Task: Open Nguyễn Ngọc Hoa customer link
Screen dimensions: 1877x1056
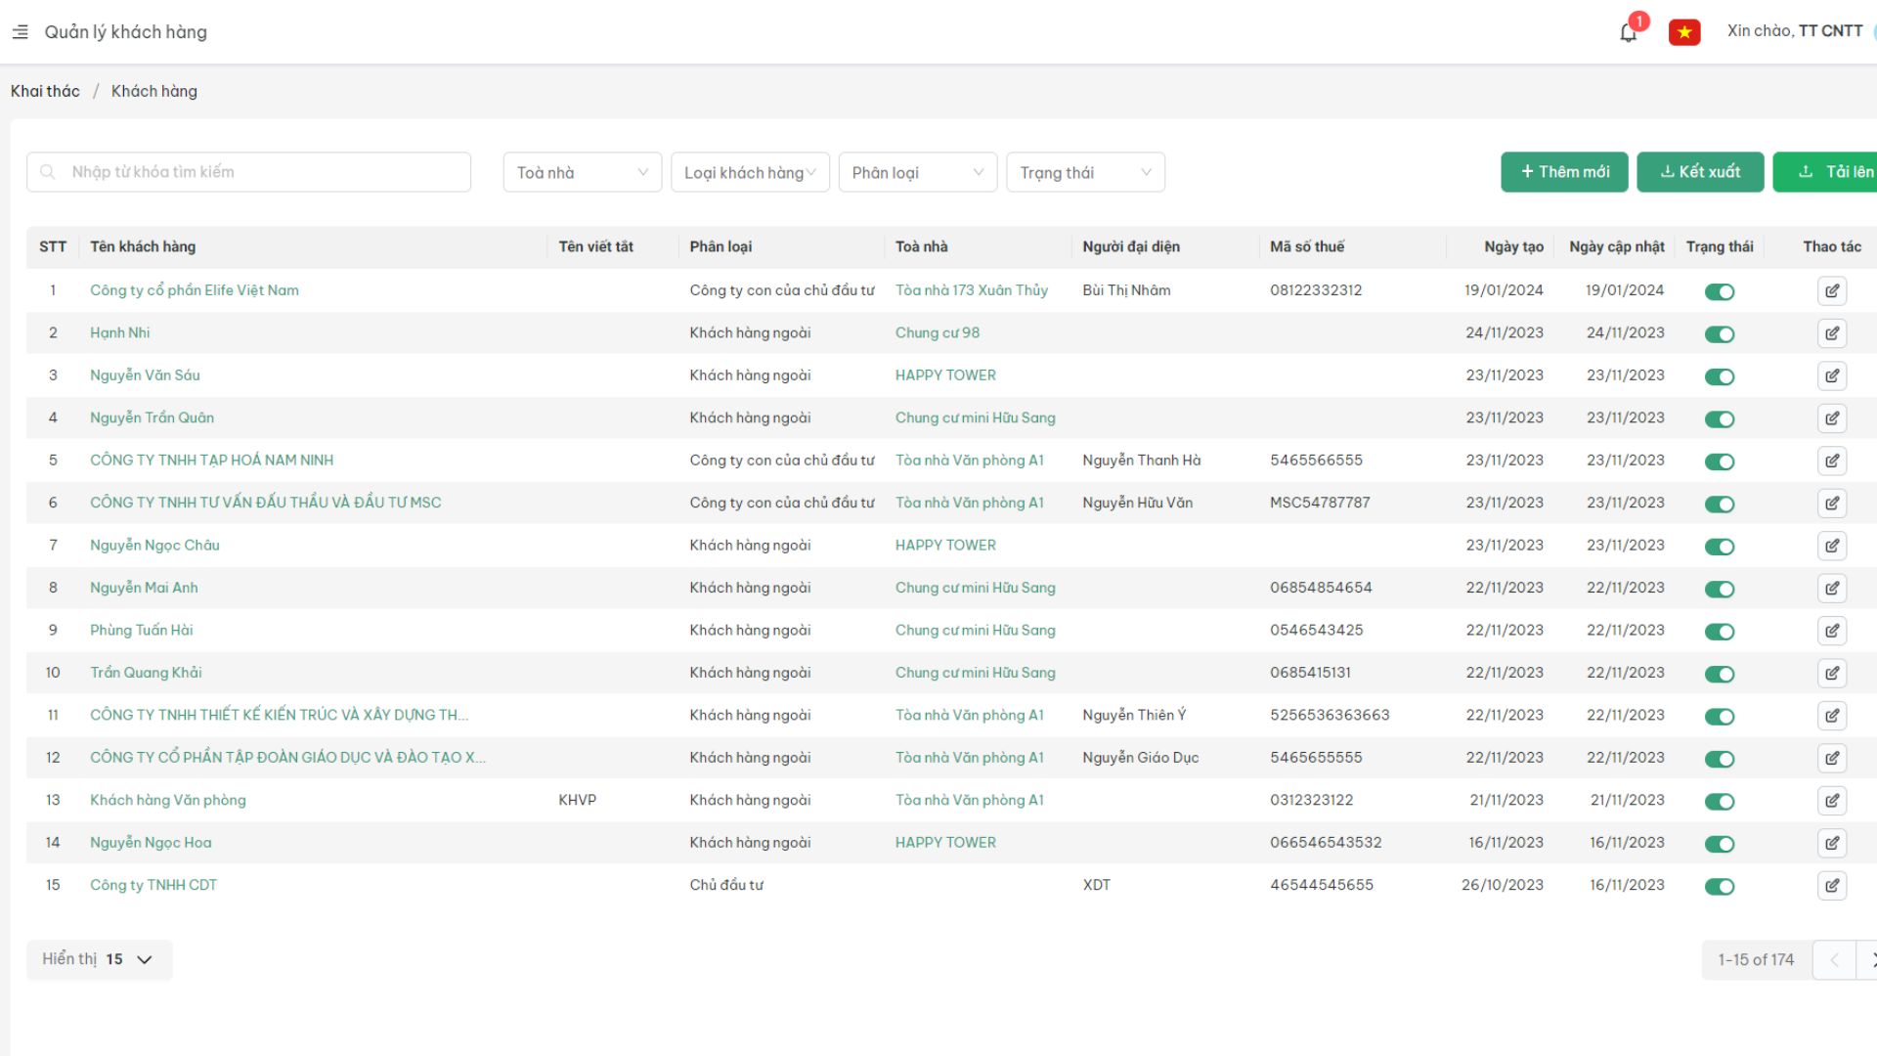Action: pyautogui.click(x=151, y=842)
